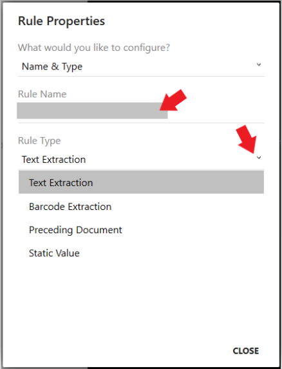Click the Rule Properties heading
Image resolution: width=282 pixels, height=369 pixels.
pyautogui.click(x=61, y=21)
